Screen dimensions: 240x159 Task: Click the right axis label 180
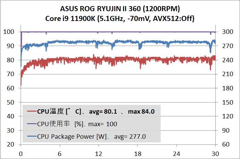[x=228, y=88]
